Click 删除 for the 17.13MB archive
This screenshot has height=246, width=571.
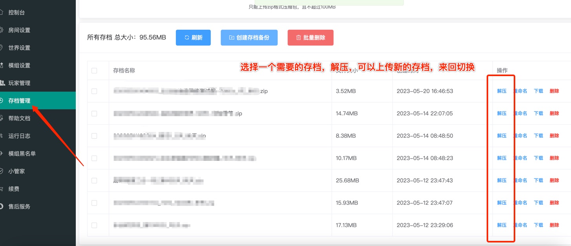[x=554, y=225]
